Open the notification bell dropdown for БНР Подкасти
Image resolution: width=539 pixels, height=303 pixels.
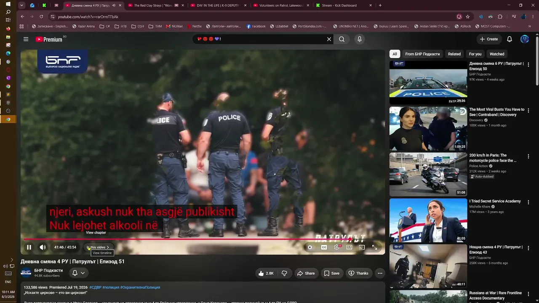point(78,273)
